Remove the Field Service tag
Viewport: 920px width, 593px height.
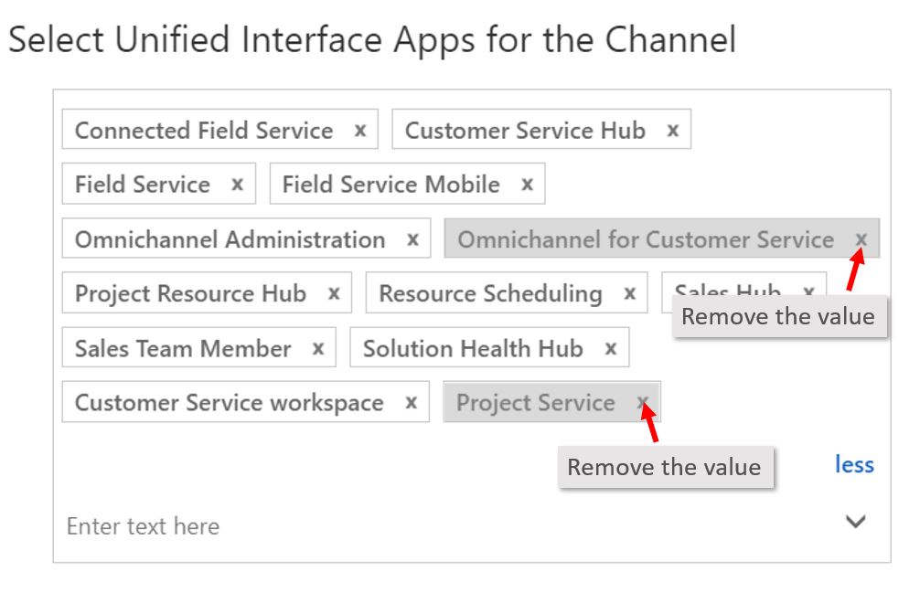237,185
